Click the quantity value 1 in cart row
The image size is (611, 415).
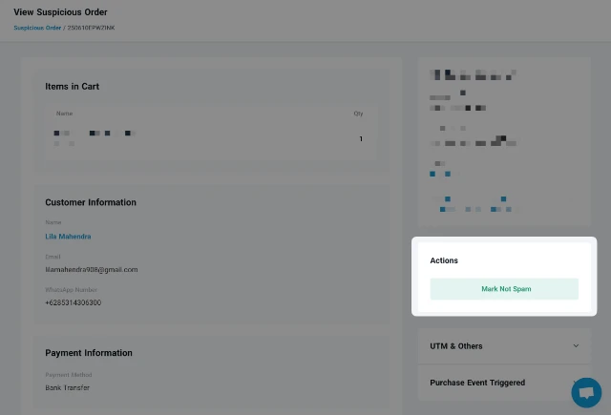(361, 138)
